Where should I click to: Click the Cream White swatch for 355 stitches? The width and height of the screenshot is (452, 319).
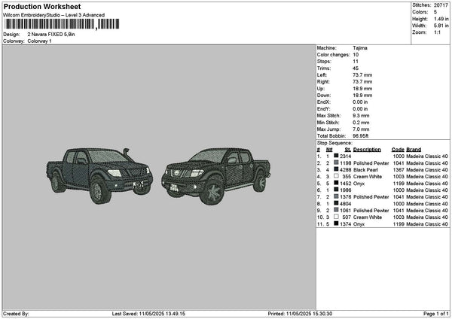click(336, 176)
